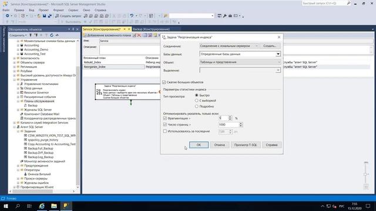376x211 pixels.
Task: Enable the Использовалось за последние checkbox
Action: tap(165, 131)
